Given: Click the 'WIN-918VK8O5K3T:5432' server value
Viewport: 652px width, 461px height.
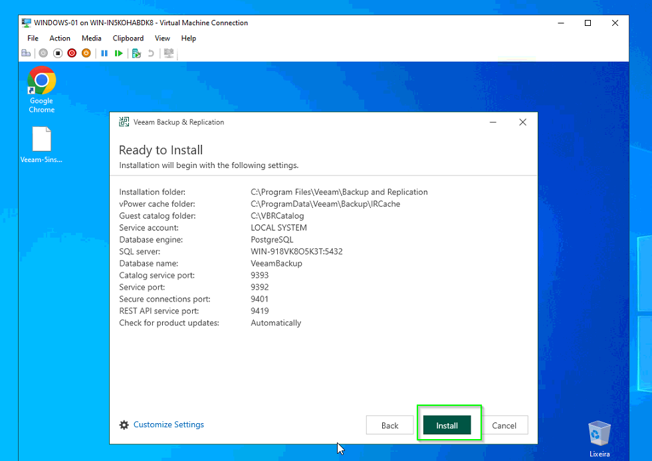Looking at the screenshot, I should pyautogui.click(x=296, y=252).
